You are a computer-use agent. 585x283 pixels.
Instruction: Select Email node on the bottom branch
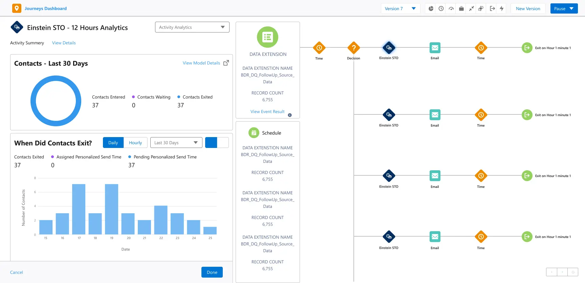(x=435, y=237)
